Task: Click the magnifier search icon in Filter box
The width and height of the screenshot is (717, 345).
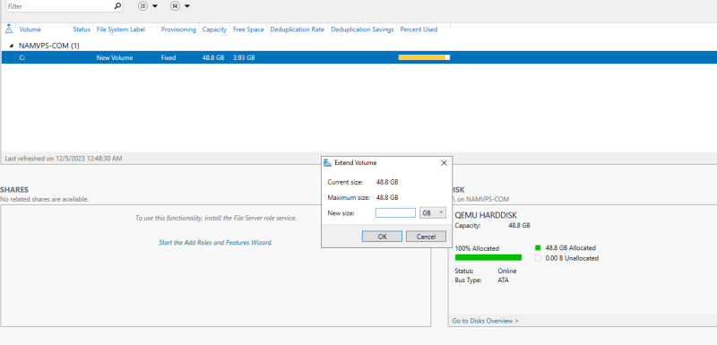Action: pyautogui.click(x=117, y=6)
